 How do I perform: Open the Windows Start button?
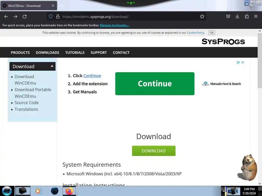[x=7, y=191]
